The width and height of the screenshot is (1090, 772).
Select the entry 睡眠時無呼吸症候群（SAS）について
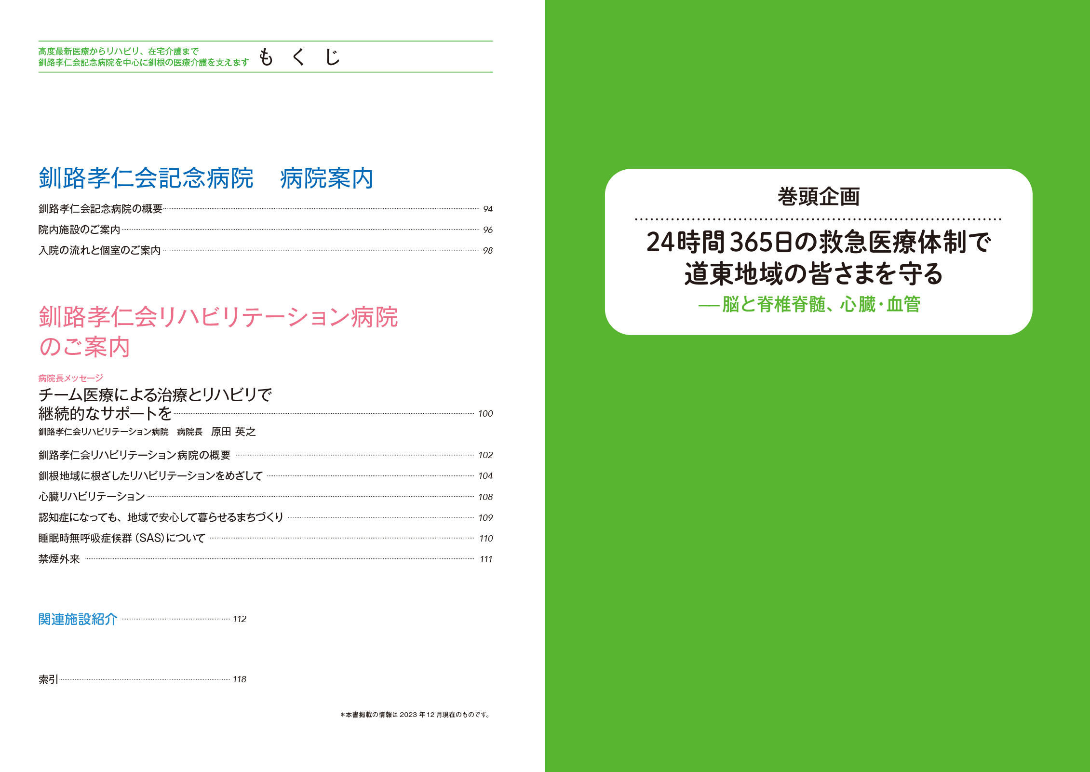(x=122, y=538)
